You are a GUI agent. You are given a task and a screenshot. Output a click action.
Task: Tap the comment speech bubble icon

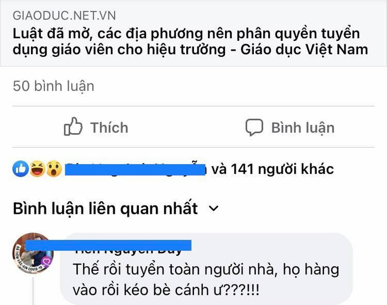click(254, 127)
